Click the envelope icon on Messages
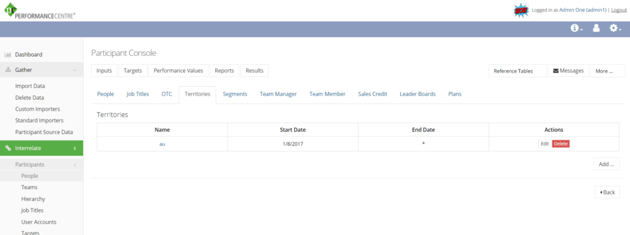The height and width of the screenshot is (235, 630). click(556, 71)
